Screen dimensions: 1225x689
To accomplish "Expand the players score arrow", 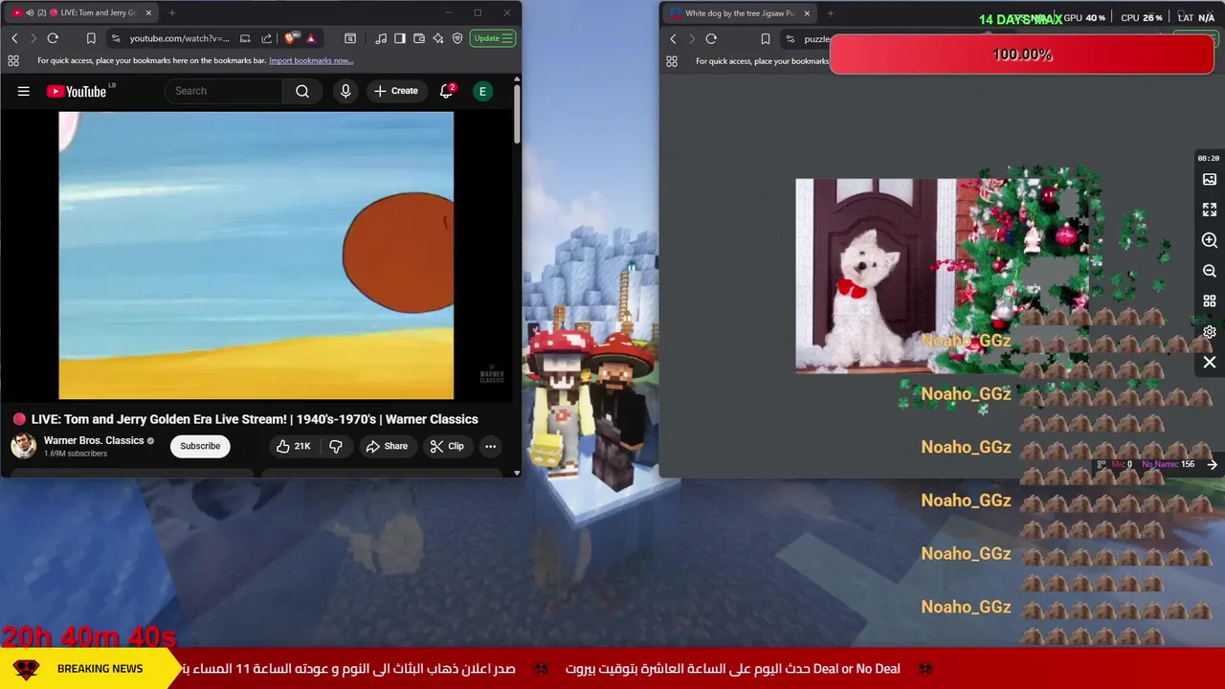I will (x=1213, y=464).
